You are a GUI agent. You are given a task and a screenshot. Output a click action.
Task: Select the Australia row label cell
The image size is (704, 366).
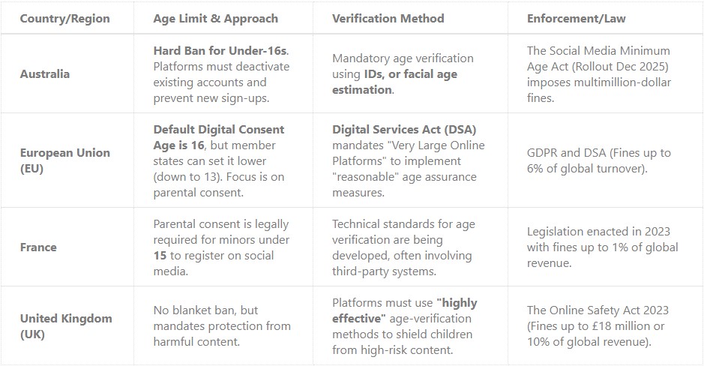coord(45,73)
